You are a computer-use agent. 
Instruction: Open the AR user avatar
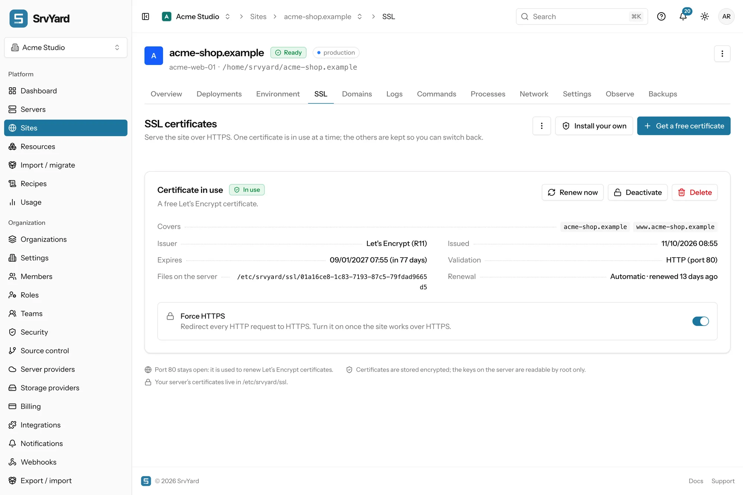click(726, 17)
